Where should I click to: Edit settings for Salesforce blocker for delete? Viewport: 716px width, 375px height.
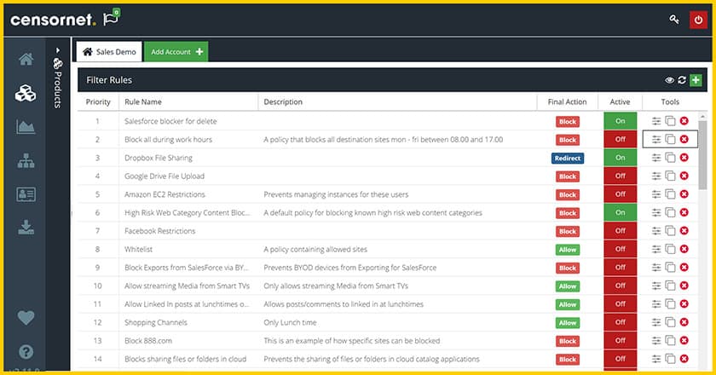pyautogui.click(x=656, y=121)
